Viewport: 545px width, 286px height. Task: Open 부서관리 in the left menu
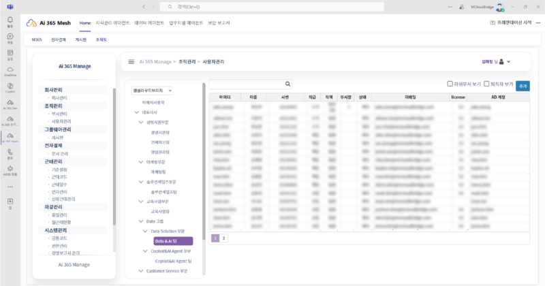(x=59, y=114)
